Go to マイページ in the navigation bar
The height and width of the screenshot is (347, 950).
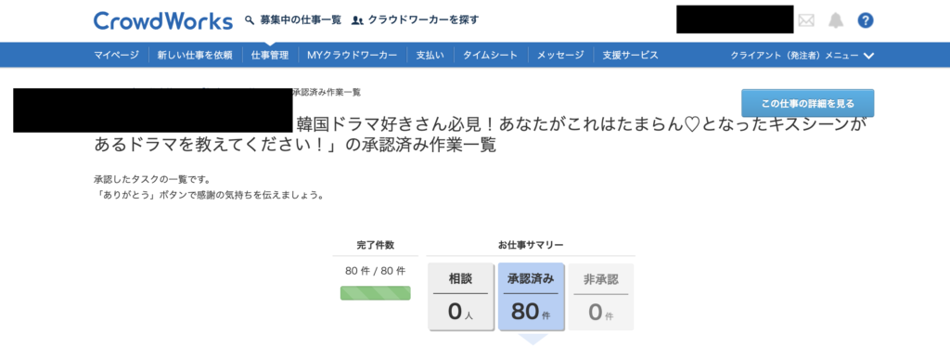coord(116,55)
